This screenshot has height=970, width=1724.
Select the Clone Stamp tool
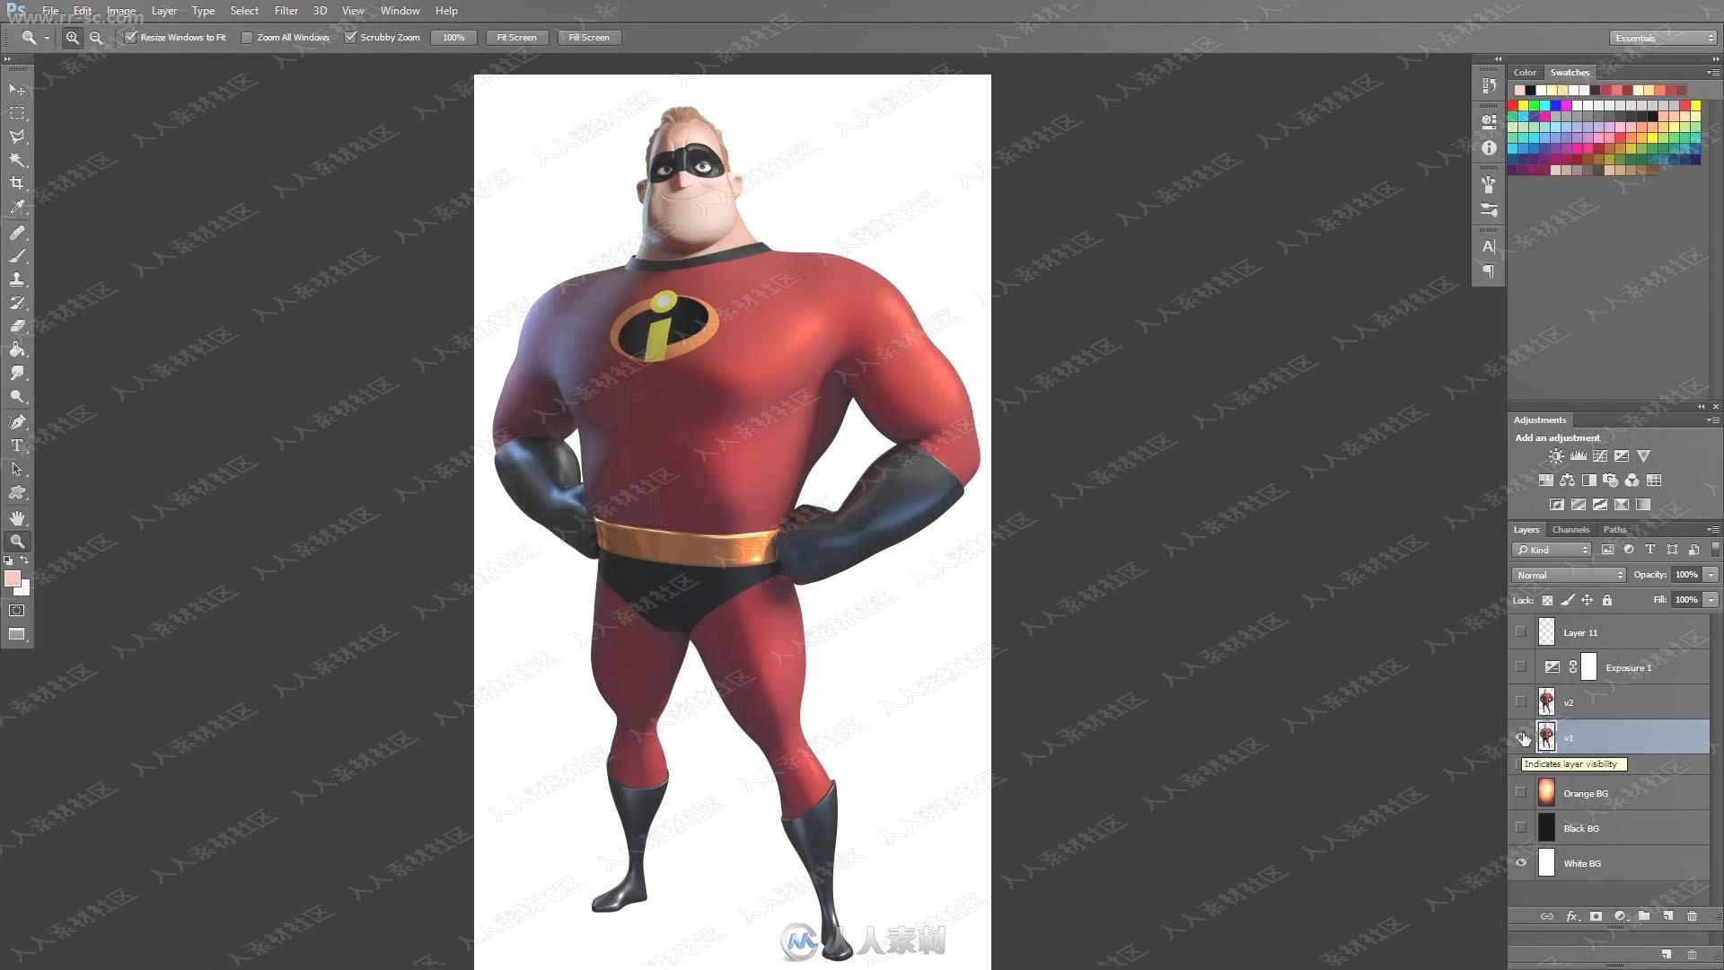(17, 279)
